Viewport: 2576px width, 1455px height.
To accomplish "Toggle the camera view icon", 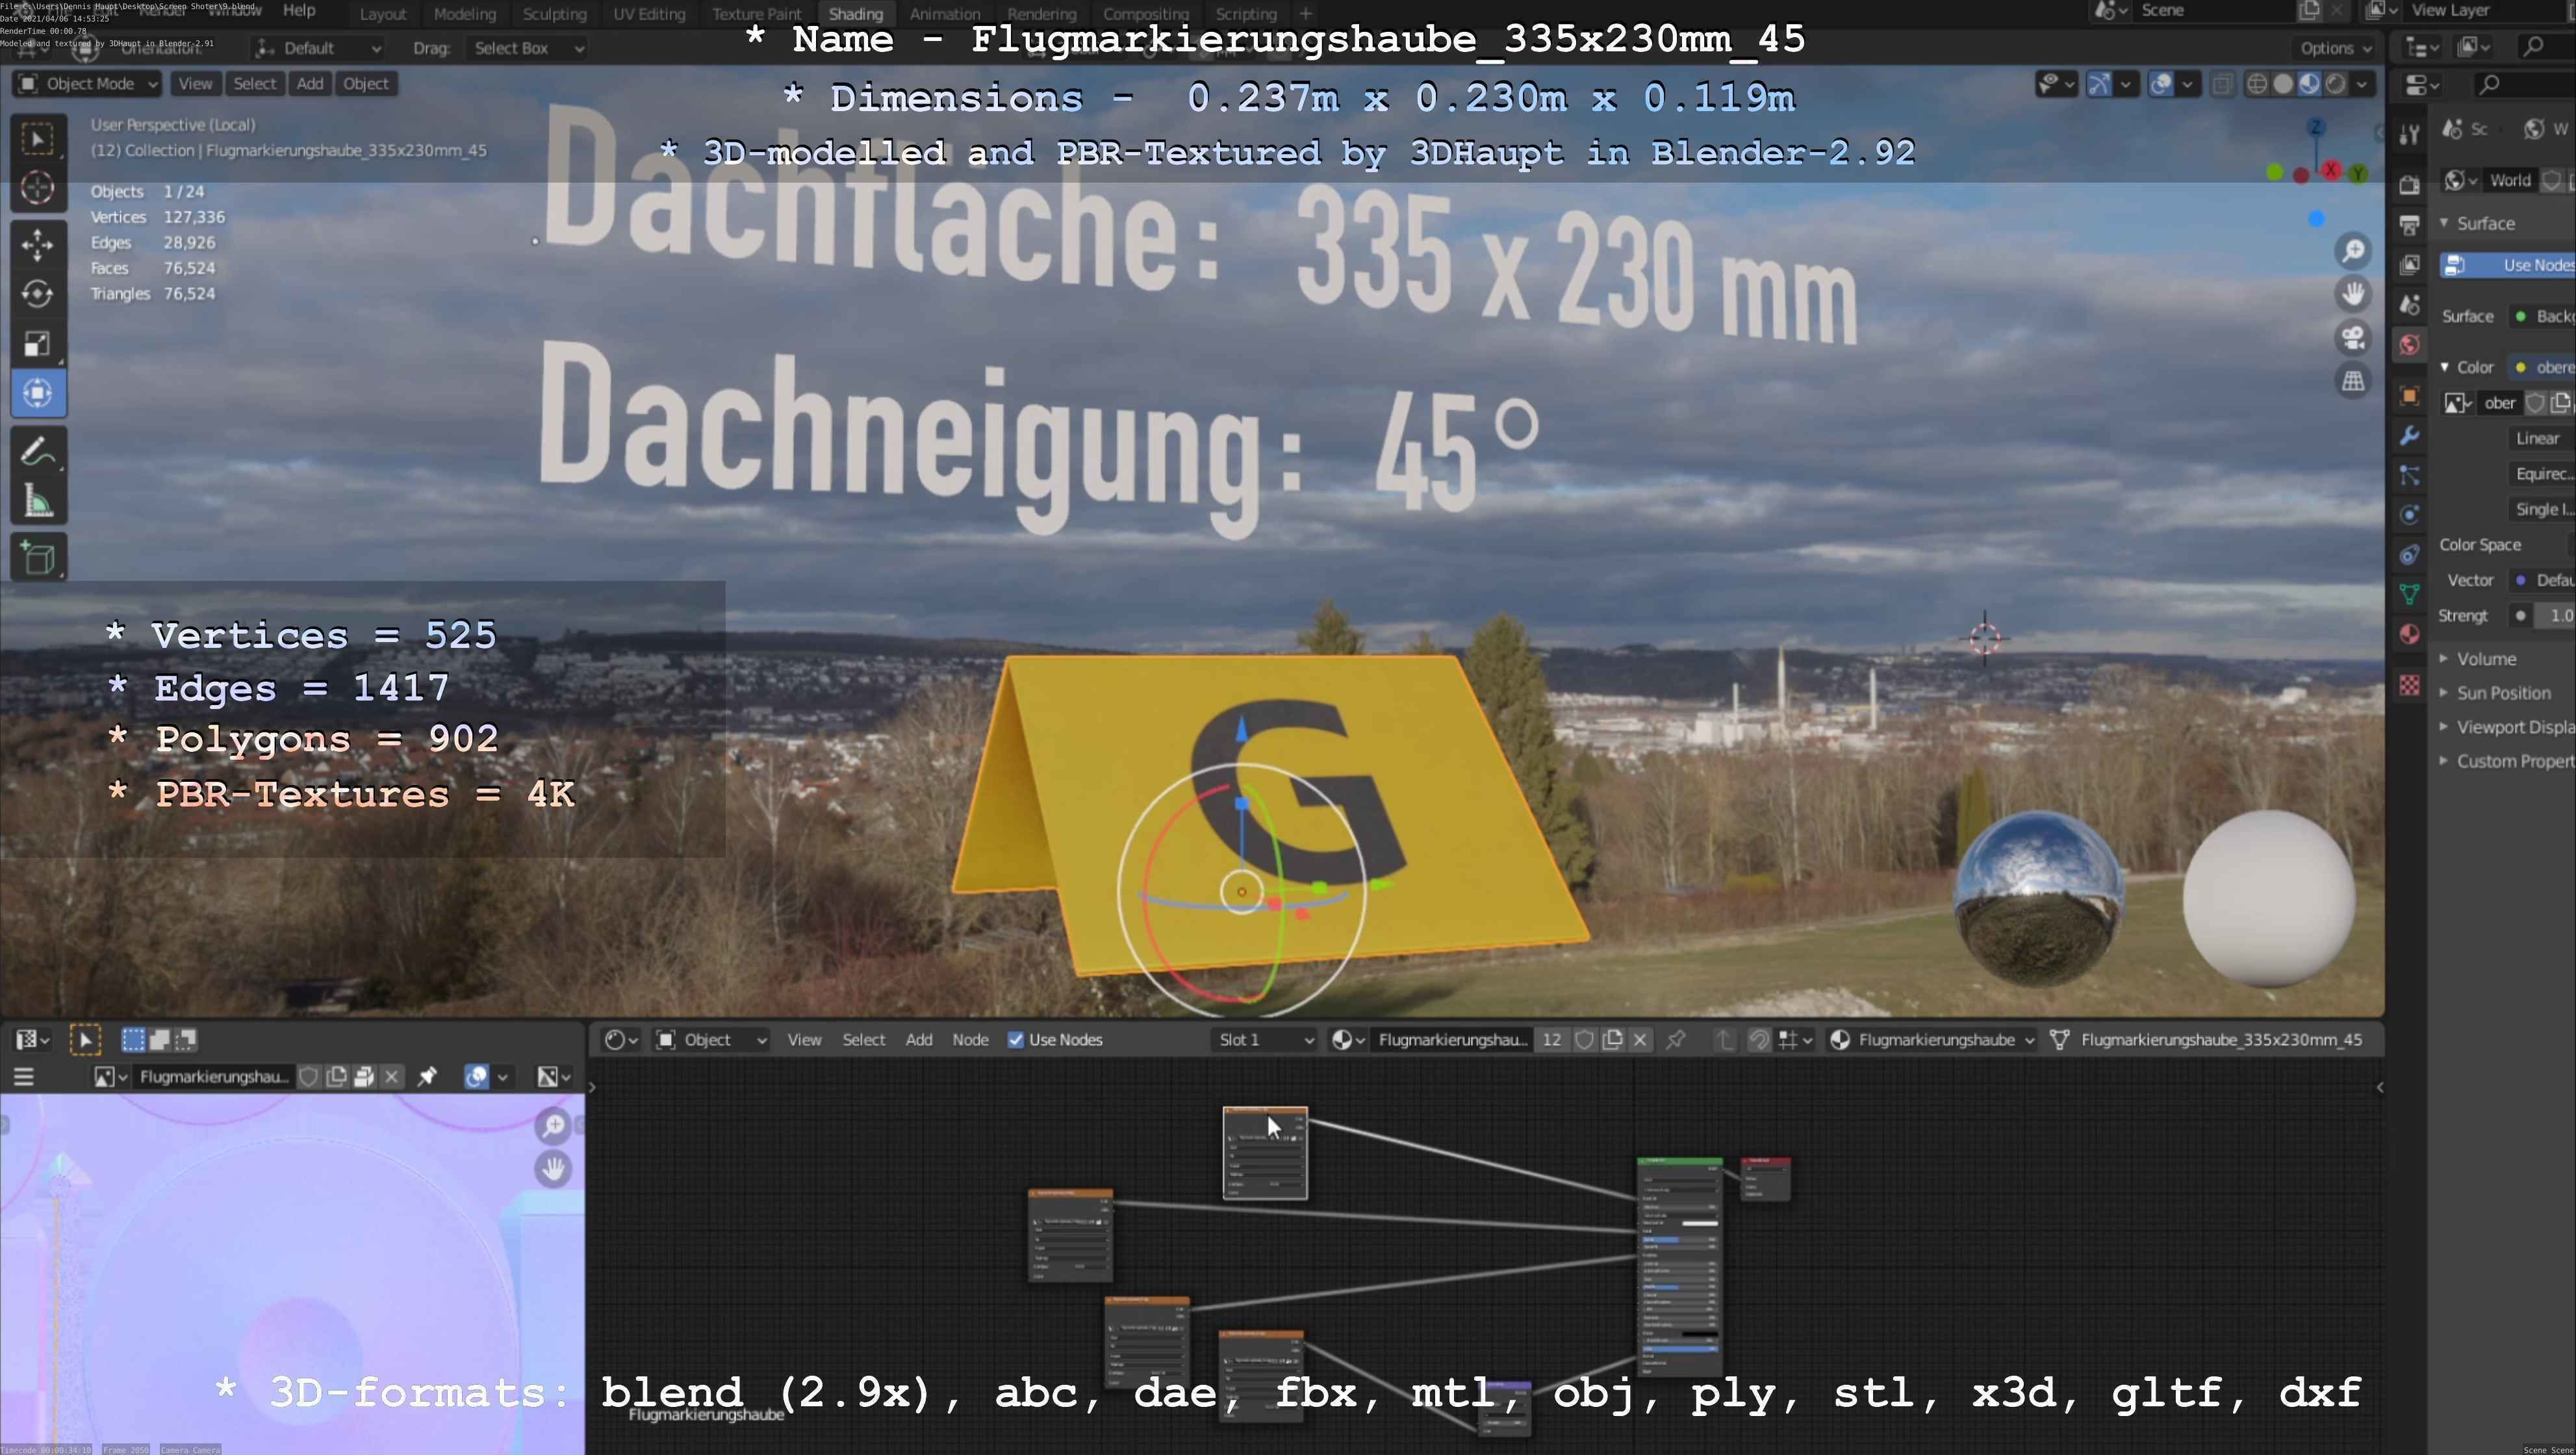I will pos(2353,338).
